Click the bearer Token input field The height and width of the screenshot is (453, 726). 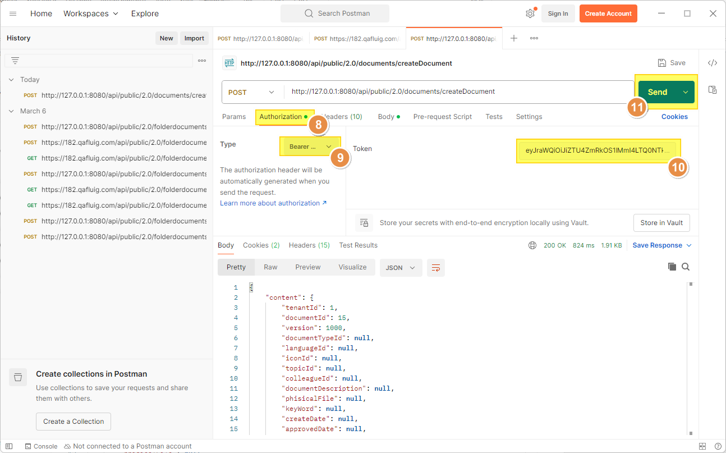(x=598, y=151)
